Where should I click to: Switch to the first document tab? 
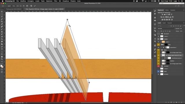point(14,9)
